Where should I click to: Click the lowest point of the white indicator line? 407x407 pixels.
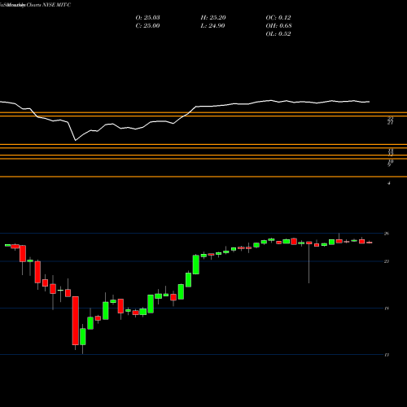point(76,140)
